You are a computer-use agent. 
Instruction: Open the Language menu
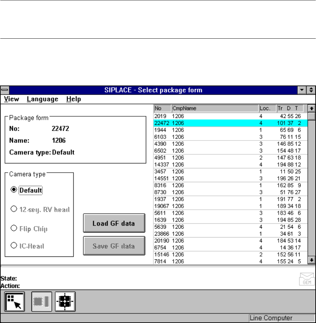[43, 99]
